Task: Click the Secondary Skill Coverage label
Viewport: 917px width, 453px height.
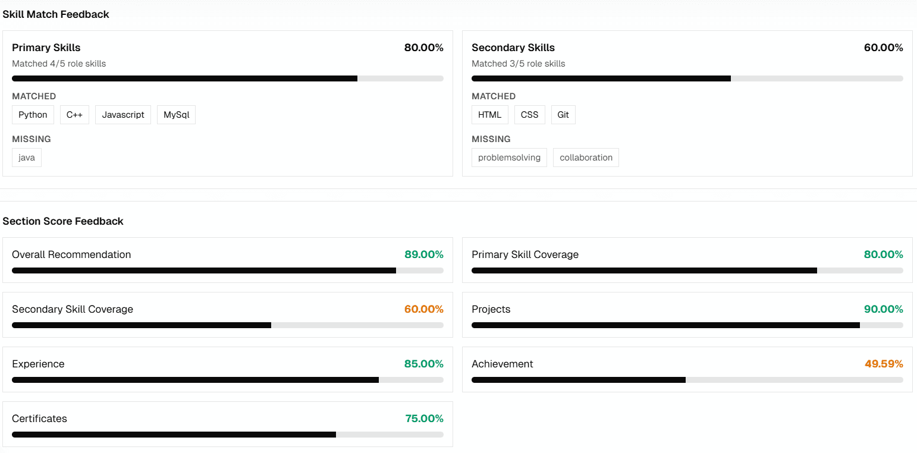Action: coord(73,309)
